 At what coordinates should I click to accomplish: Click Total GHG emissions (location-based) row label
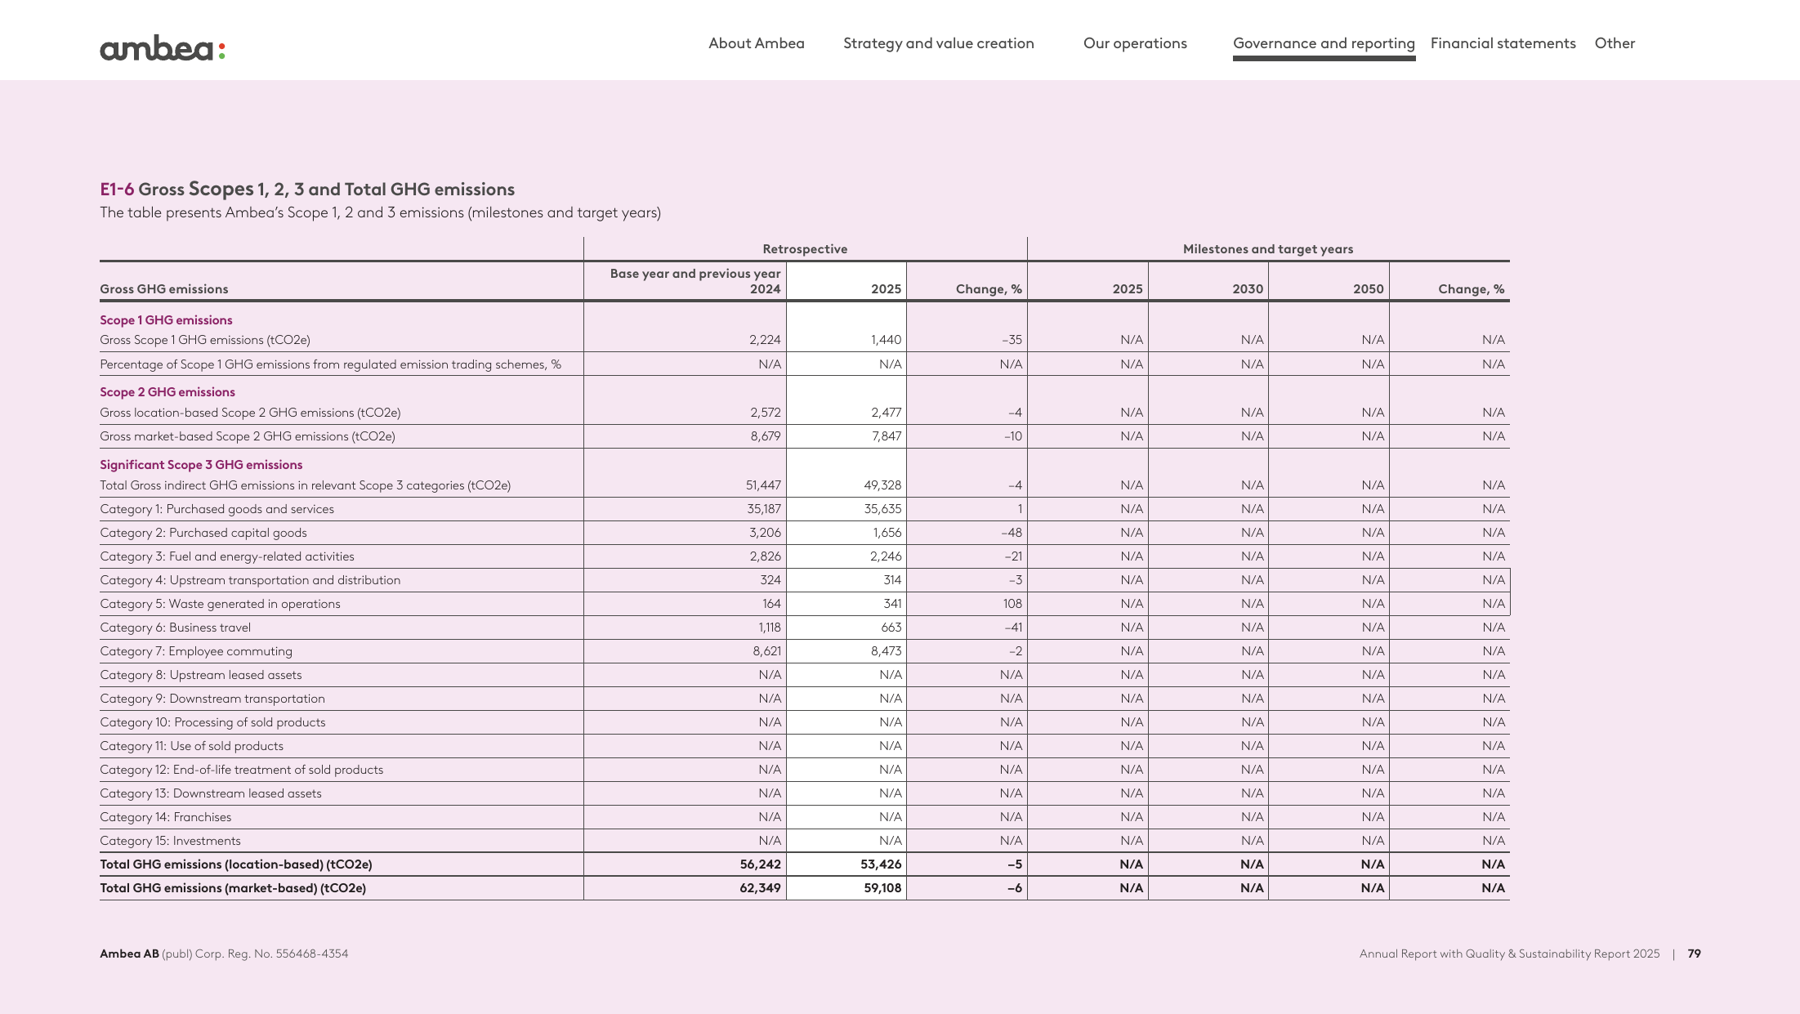click(x=236, y=864)
